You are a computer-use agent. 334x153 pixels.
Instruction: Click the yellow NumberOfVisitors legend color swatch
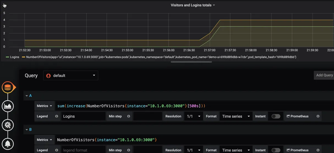24,57
